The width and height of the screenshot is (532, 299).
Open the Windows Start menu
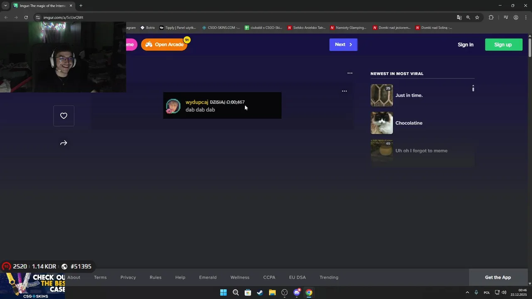pos(223,292)
